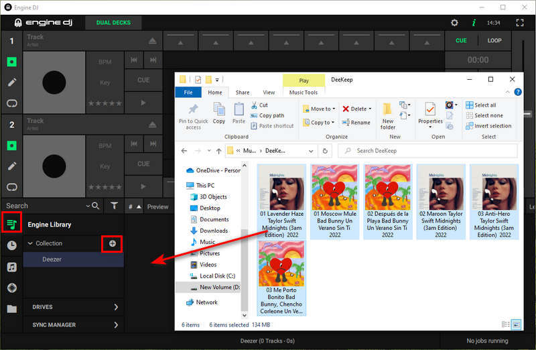Open the folder browser sidebar icon
The image size is (536, 350).
pyautogui.click(x=11, y=309)
